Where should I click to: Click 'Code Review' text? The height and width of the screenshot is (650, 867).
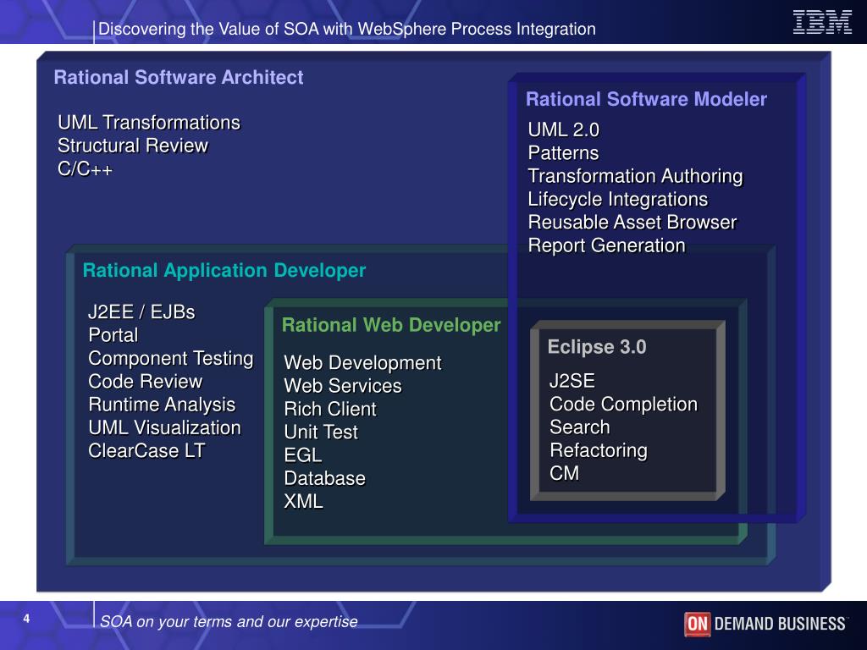(x=146, y=382)
